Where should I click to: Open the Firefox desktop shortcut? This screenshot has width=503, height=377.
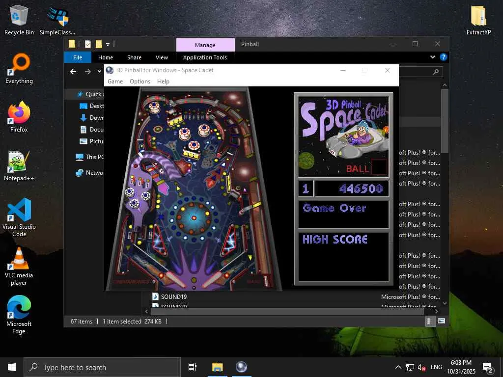click(19, 117)
